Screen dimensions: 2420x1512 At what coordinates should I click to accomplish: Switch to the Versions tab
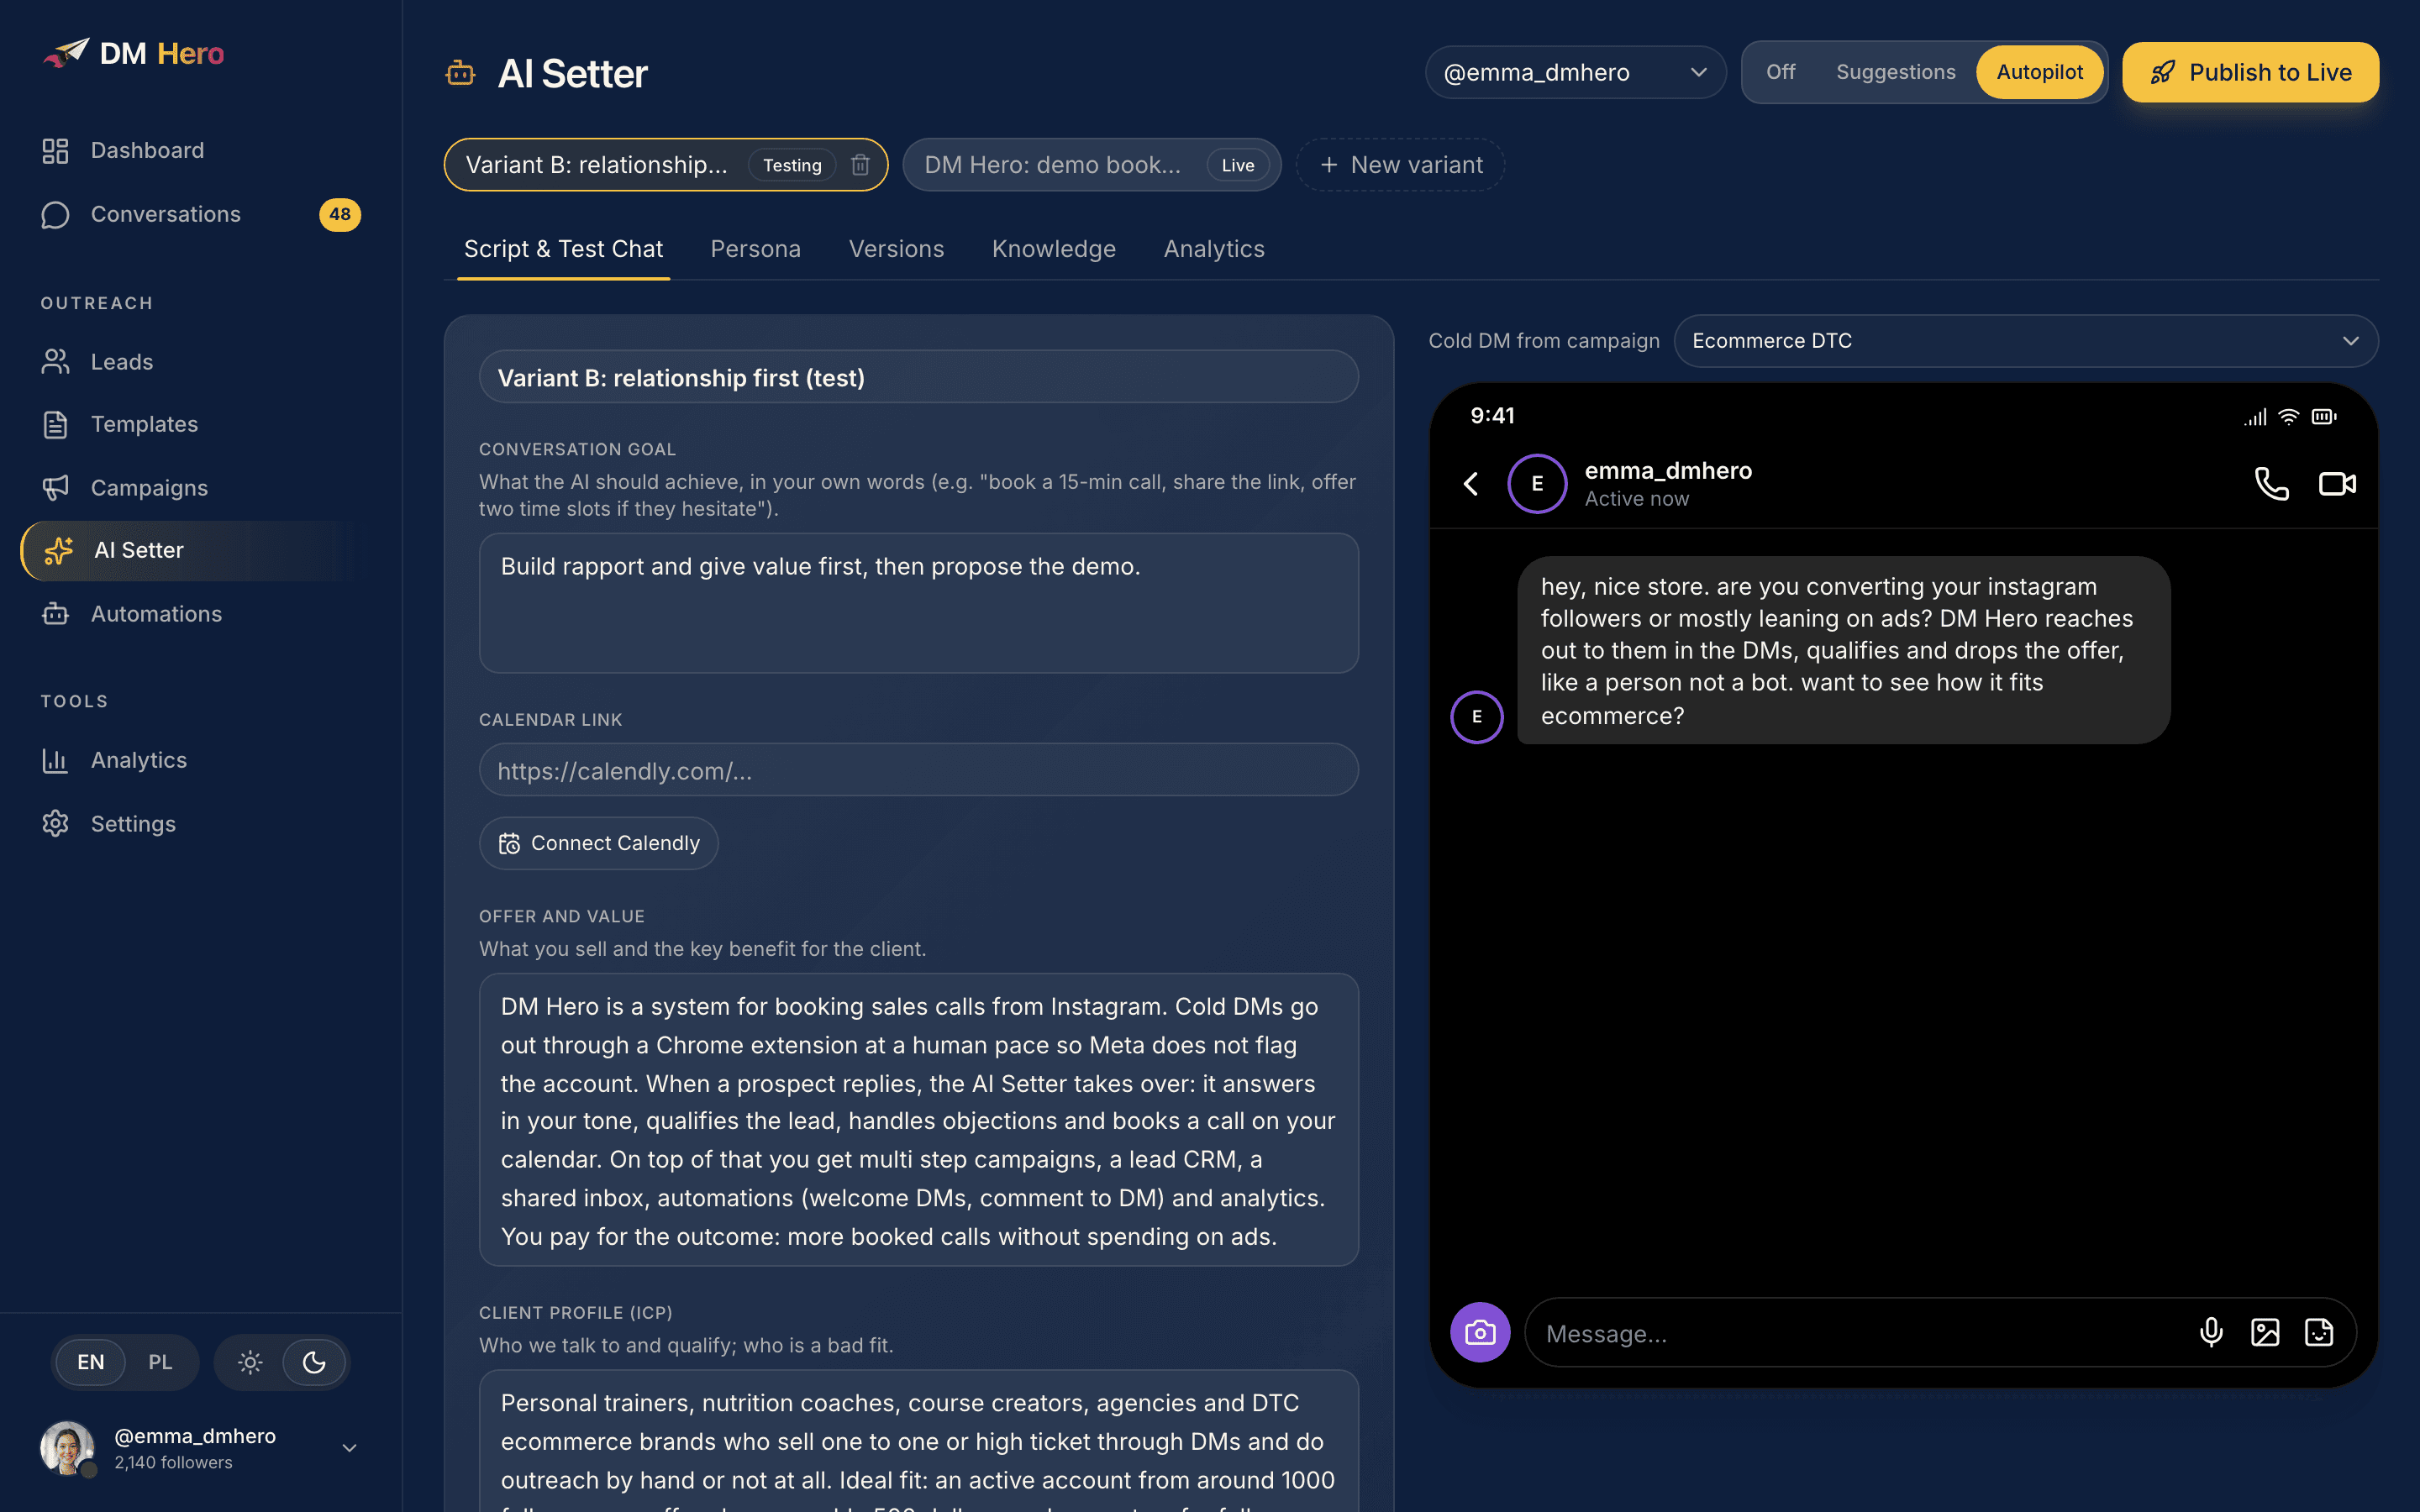click(x=896, y=249)
